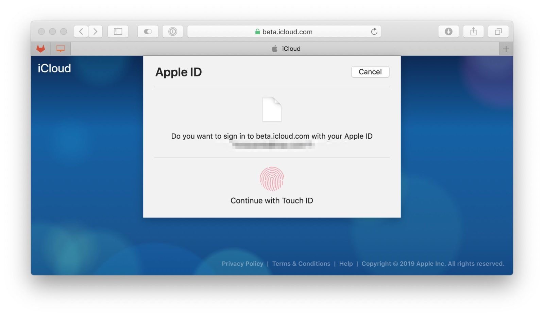Open the Terms & Conditions link

[x=301, y=264]
